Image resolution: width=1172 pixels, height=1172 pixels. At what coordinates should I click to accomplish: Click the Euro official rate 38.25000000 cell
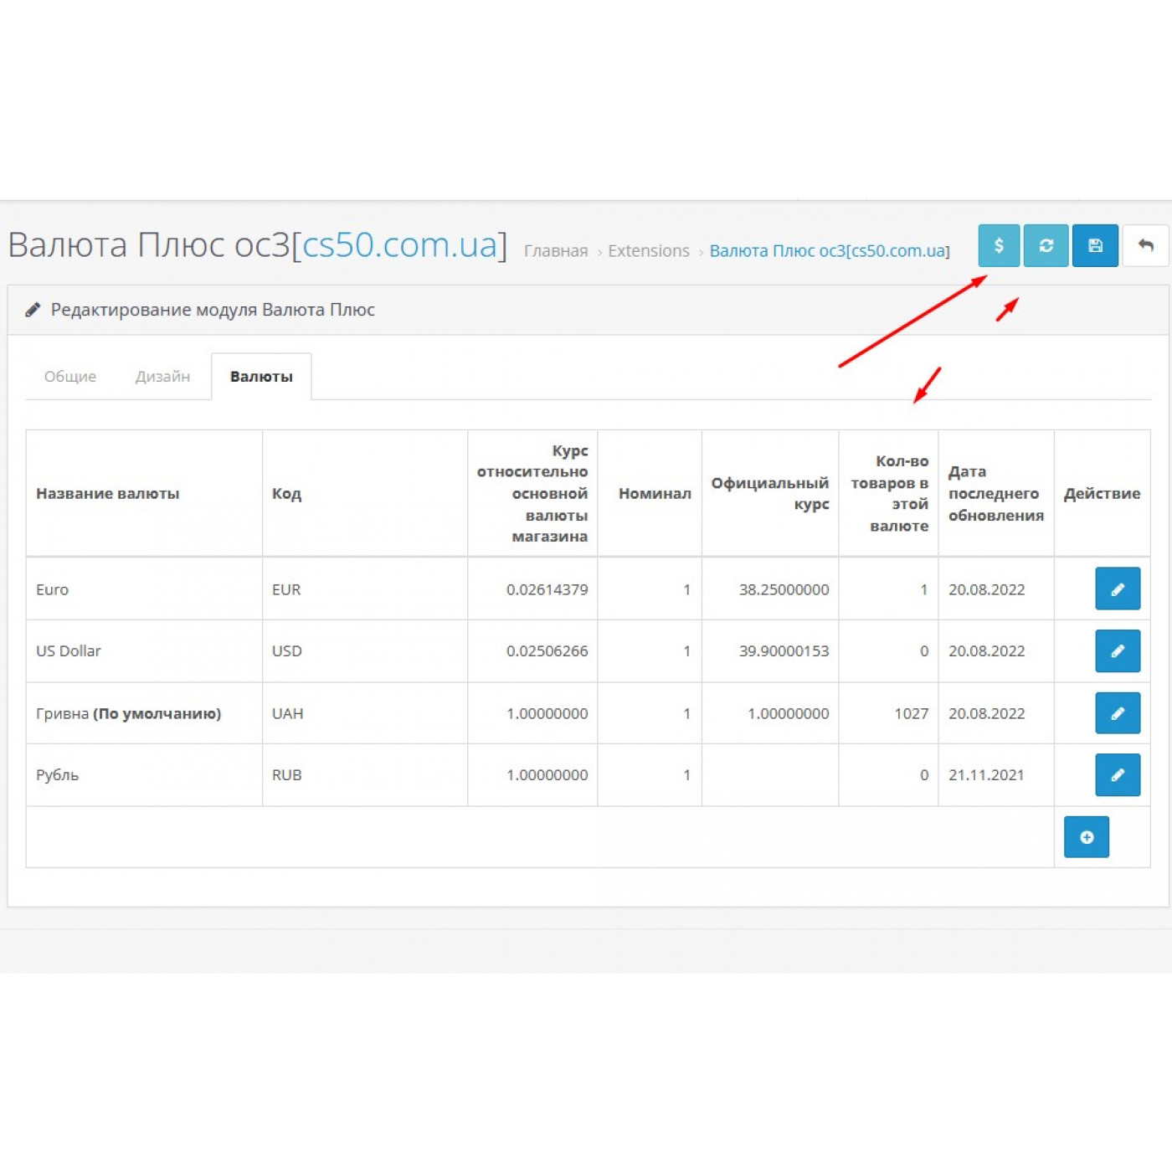[784, 590]
